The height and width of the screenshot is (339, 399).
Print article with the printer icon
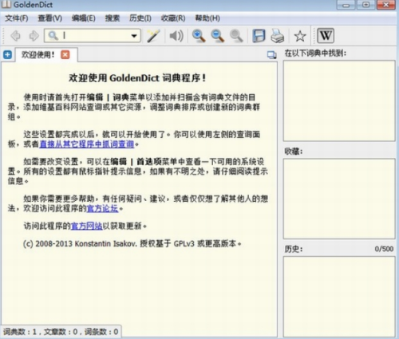click(x=277, y=36)
